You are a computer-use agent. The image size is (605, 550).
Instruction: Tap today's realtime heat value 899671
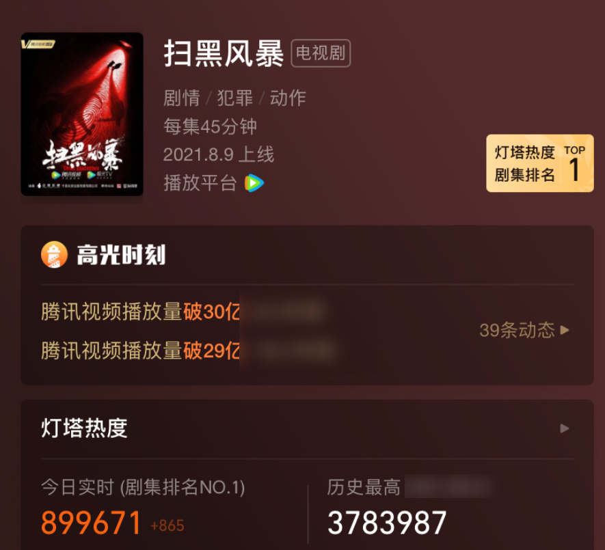click(91, 523)
